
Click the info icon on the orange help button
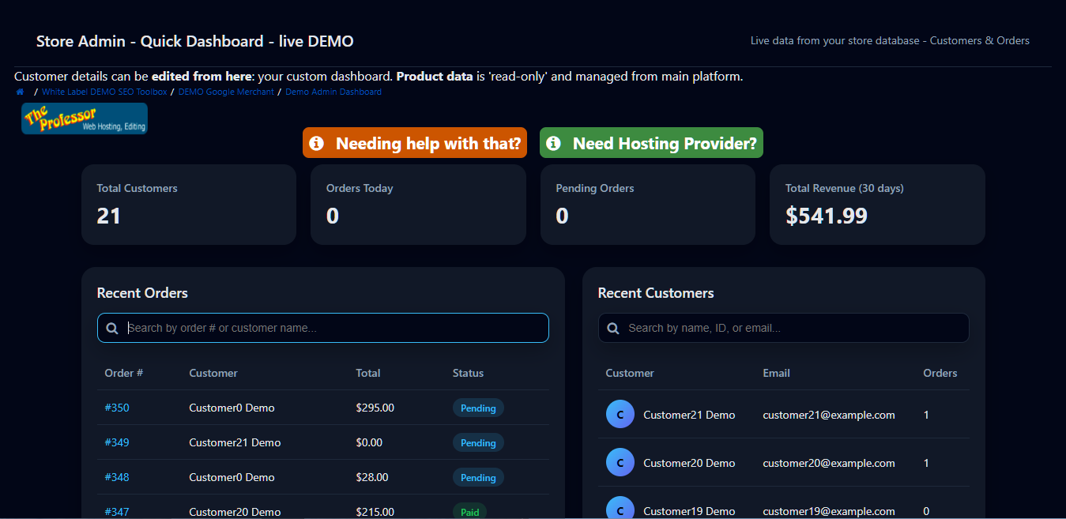pos(317,143)
